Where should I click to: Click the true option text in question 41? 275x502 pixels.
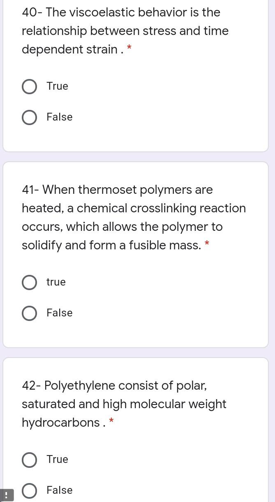pyautogui.click(x=56, y=282)
